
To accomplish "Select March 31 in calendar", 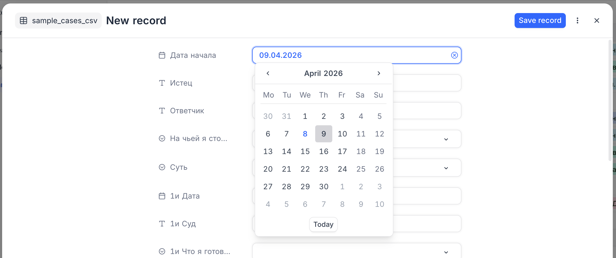I will (286, 116).
